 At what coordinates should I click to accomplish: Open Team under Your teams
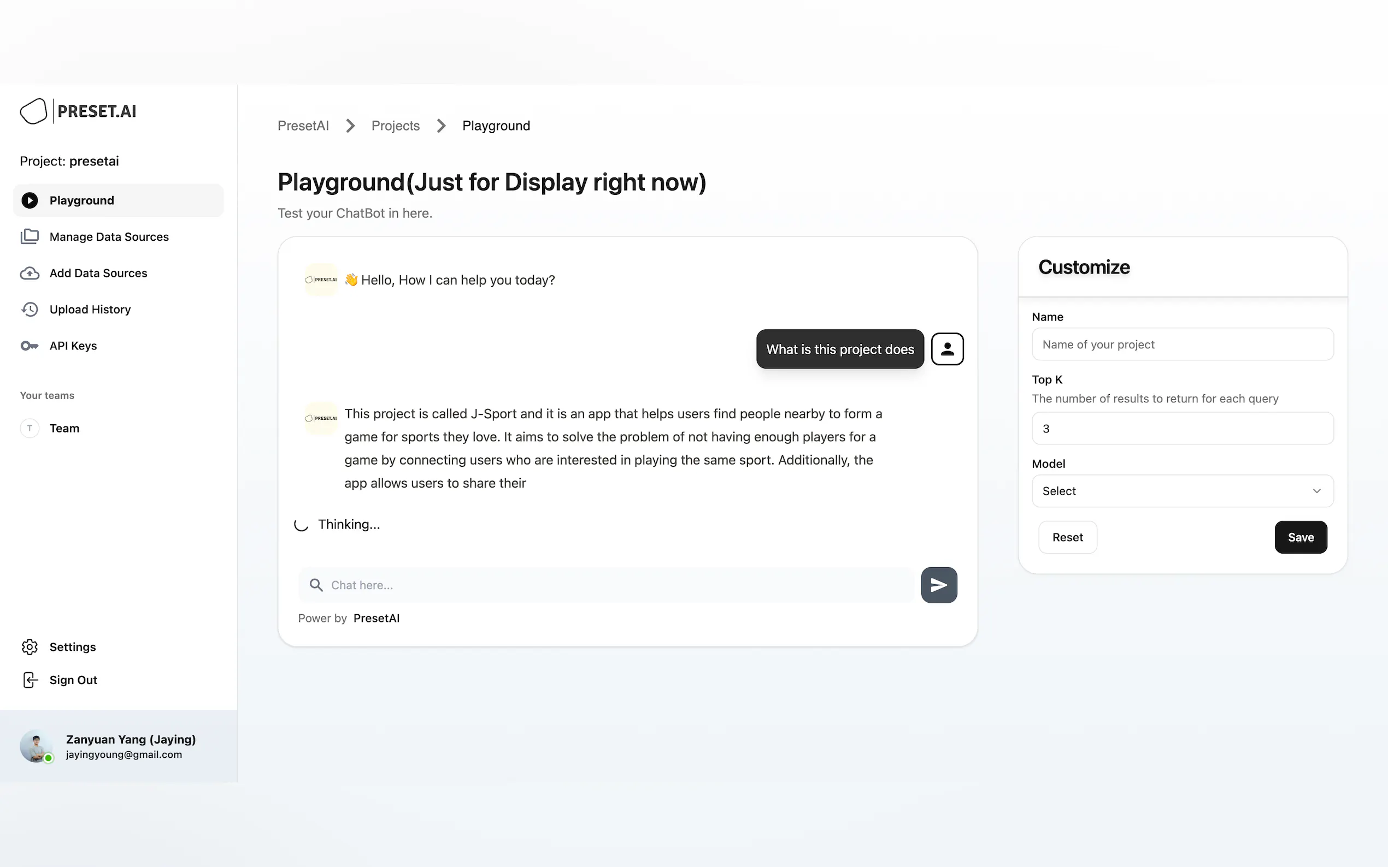(x=64, y=429)
